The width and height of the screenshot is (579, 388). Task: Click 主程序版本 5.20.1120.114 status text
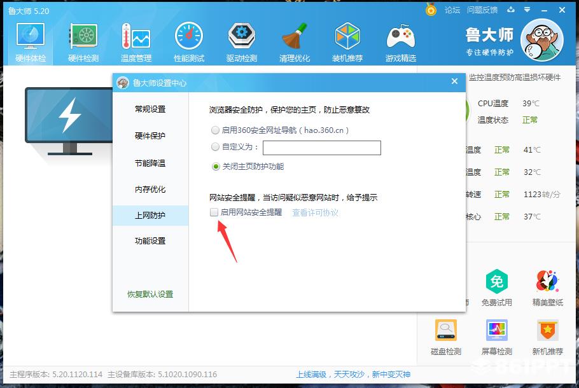click(x=56, y=375)
